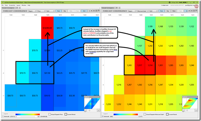Expand the Wind and Solar dropdown
This screenshot has height=121, width=201.
pos(142,11)
